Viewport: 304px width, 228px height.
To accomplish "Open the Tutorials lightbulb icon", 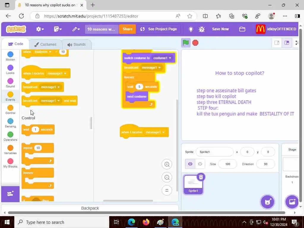I will (191, 29).
